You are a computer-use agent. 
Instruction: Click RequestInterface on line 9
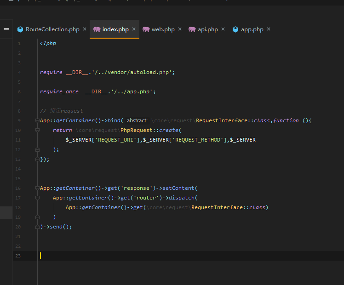click(222, 120)
